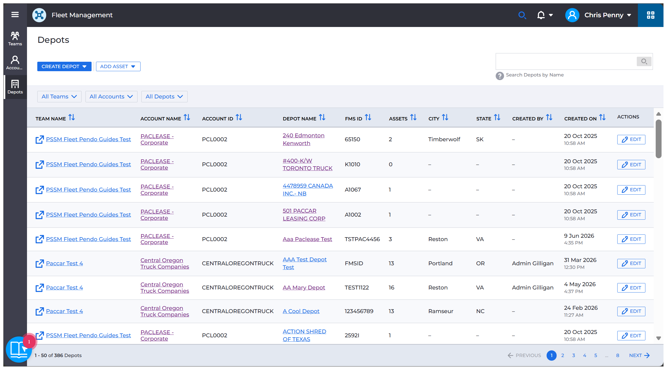The width and height of the screenshot is (666, 369).
Task: Expand the All Accounts filter dropdown
Action: click(111, 96)
